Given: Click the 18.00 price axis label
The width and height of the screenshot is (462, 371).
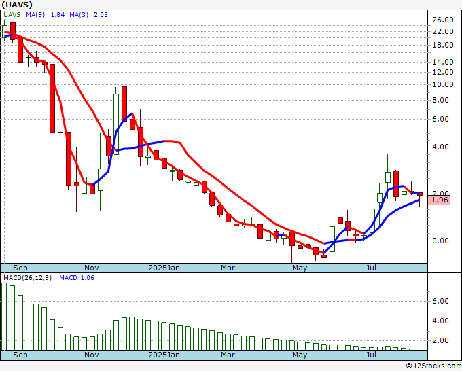Looking at the screenshot, I should 443,45.
